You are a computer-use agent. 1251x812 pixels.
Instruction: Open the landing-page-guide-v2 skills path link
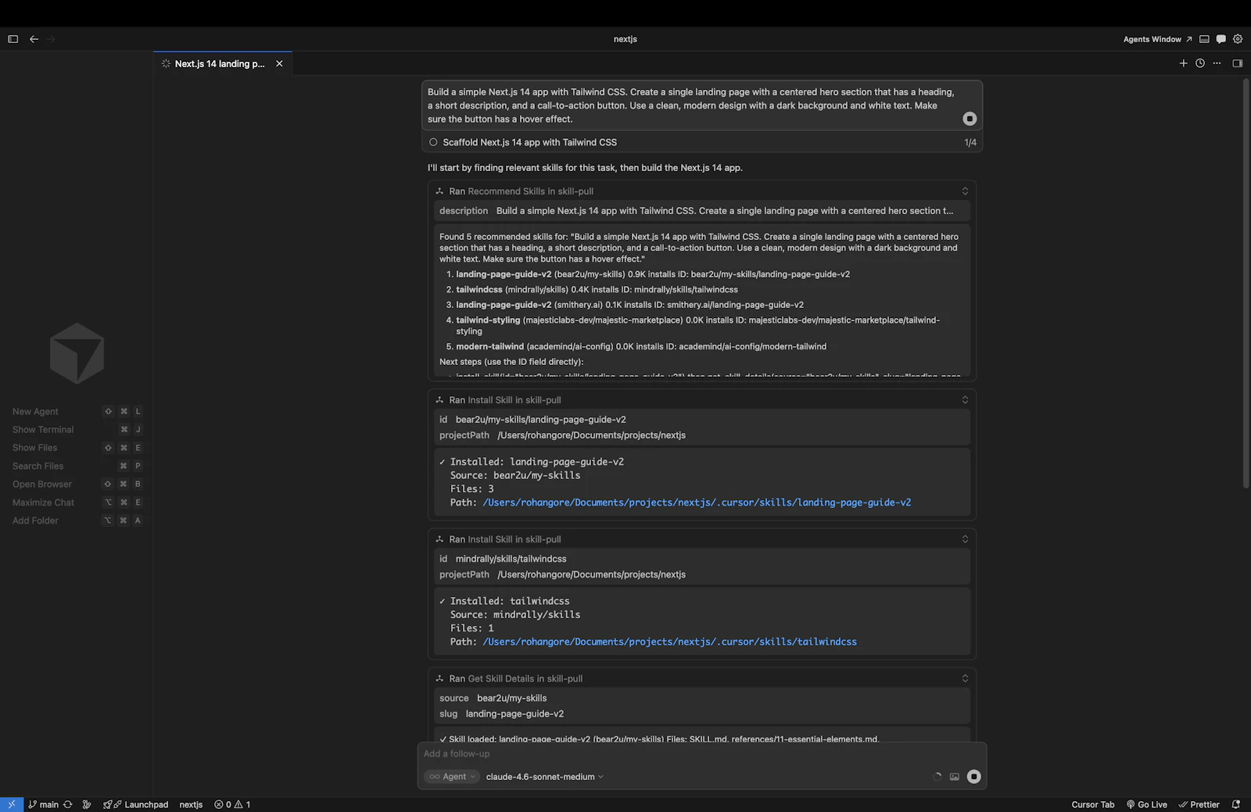click(x=697, y=503)
